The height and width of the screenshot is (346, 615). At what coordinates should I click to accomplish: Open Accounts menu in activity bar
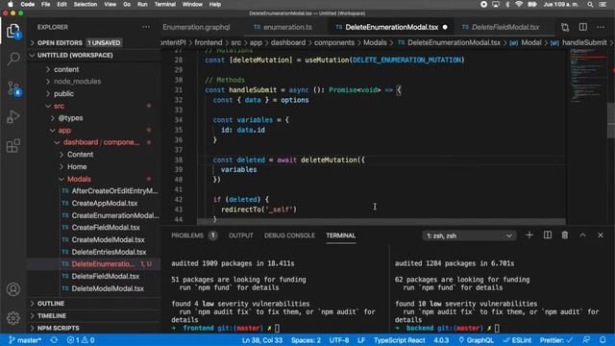[13, 289]
